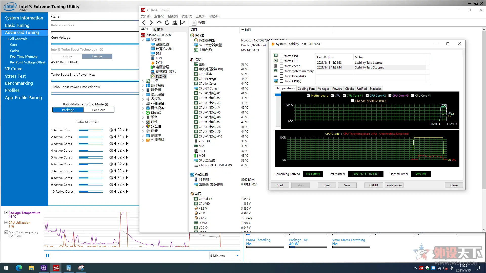The image size is (486, 273).
Task: Uncheck Stress FPU checkbox
Action: [x=281, y=61]
